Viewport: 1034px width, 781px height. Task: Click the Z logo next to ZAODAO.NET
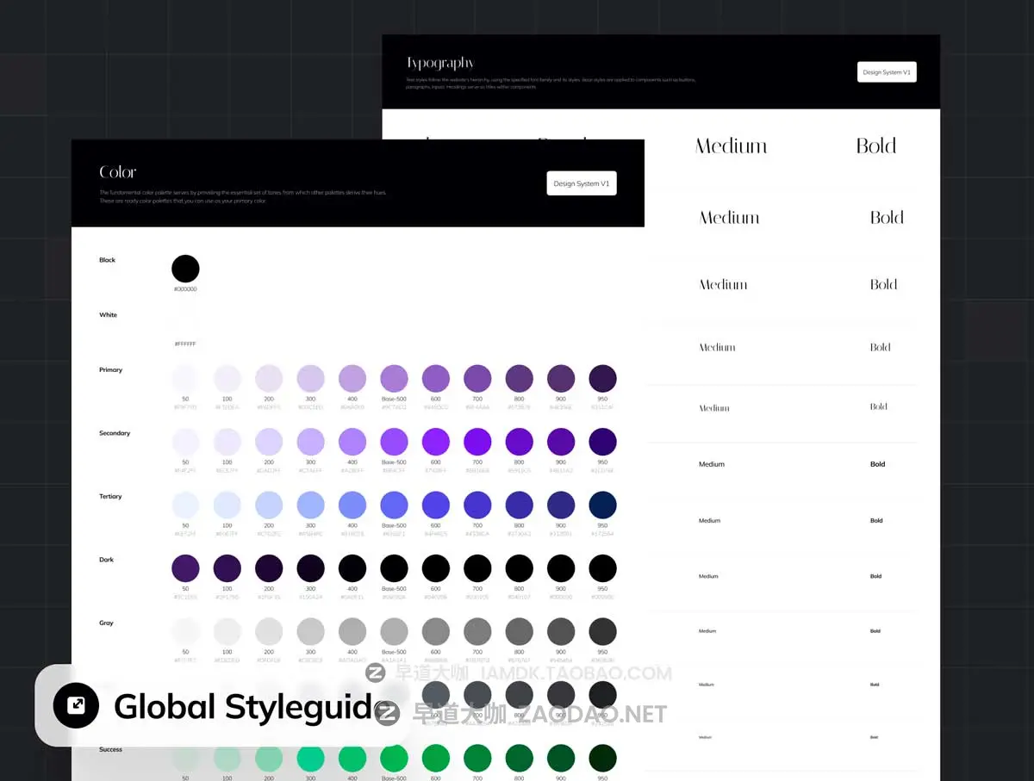pos(389,714)
